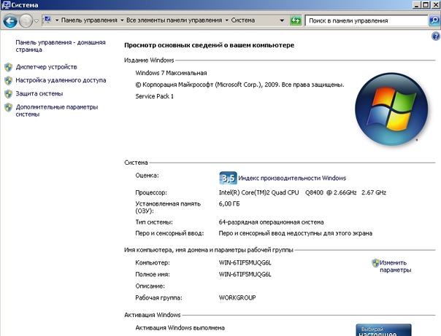Expand arrow before Панель управления breadcrumb
The width and height of the screenshot is (441, 336).
coord(57,20)
